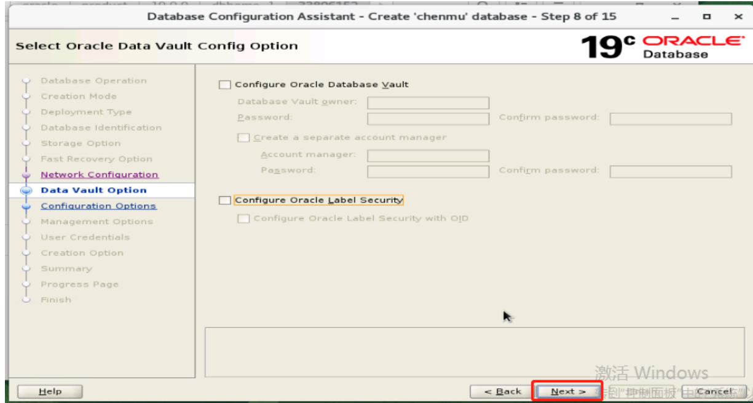
Task: Tick Create a separate account manager checkbox
Action: (x=244, y=138)
